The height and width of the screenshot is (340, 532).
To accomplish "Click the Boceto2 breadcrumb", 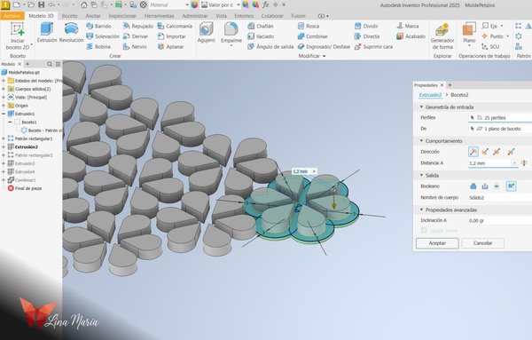I will point(459,95).
